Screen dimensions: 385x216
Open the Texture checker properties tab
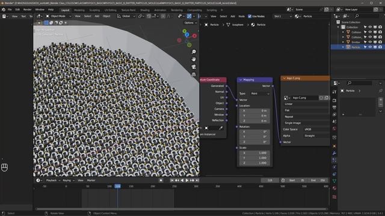pos(334,197)
